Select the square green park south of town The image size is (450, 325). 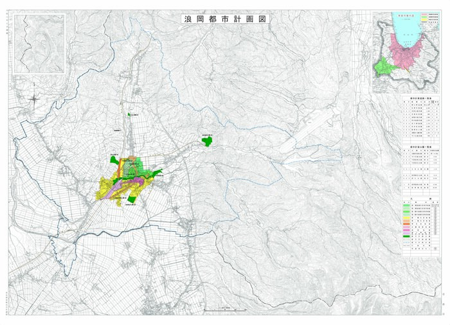point(132,199)
